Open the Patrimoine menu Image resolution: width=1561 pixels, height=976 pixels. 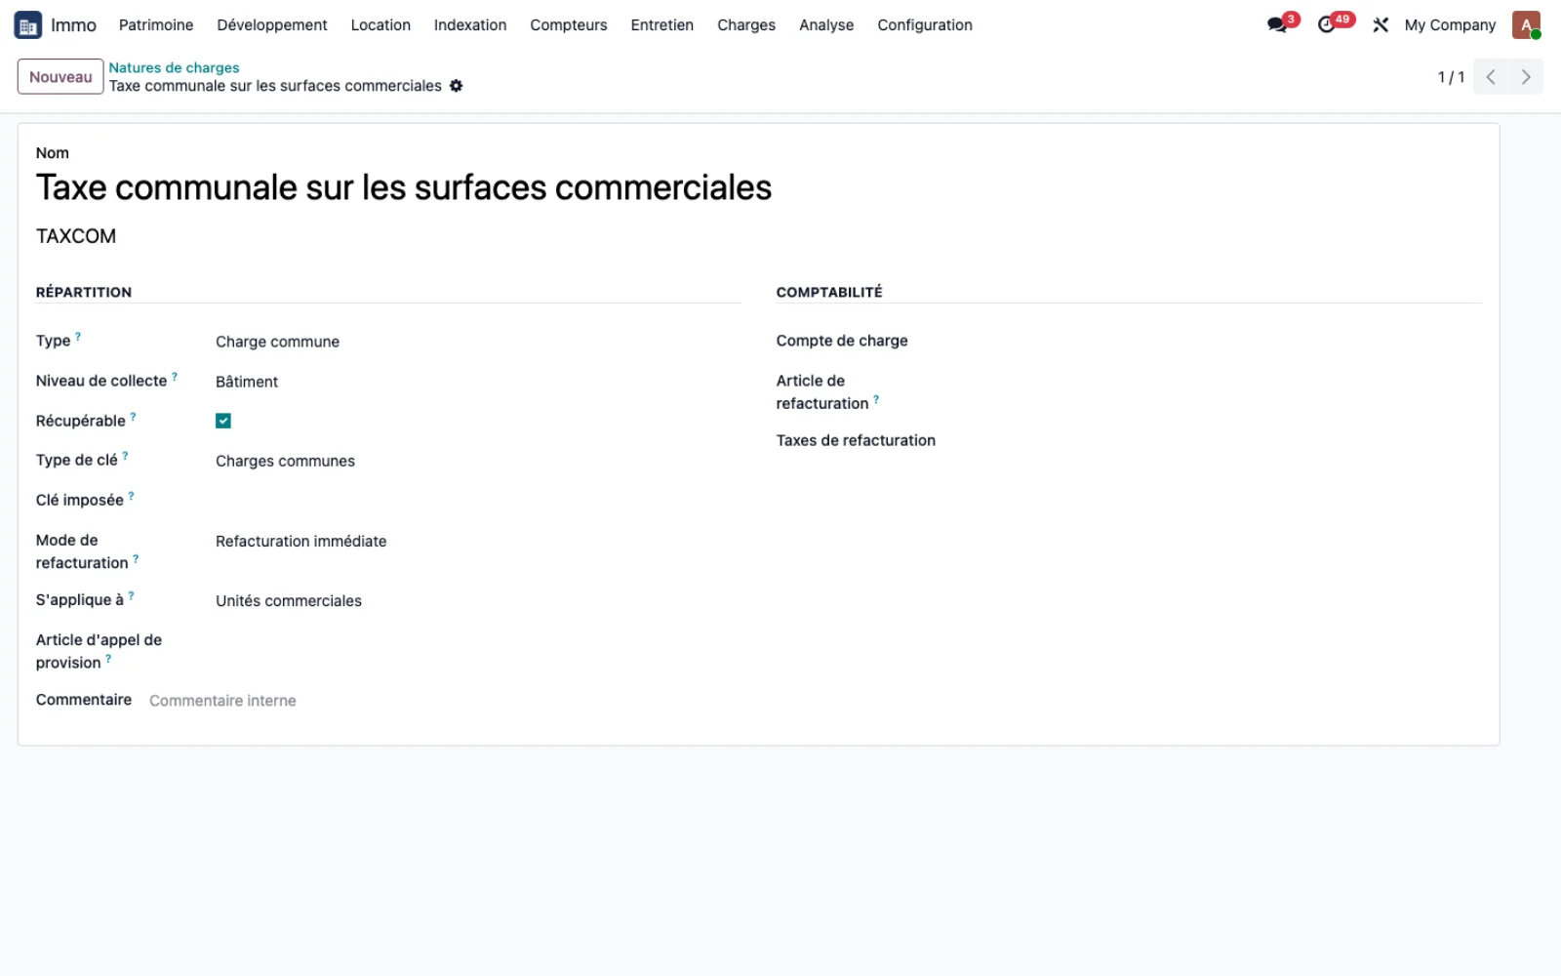pyautogui.click(x=156, y=25)
